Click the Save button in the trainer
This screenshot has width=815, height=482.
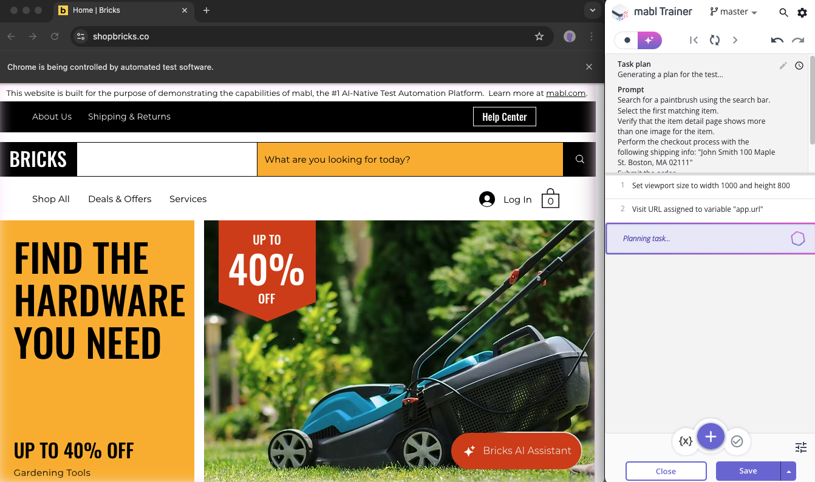pyautogui.click(x=748, y=471)
